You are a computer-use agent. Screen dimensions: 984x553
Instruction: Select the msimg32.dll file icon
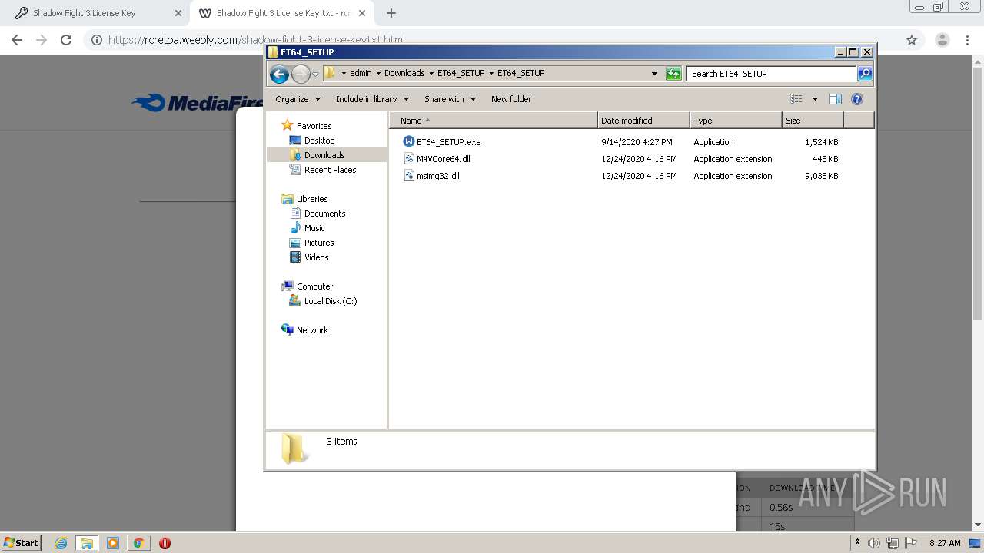pos(409,176)
